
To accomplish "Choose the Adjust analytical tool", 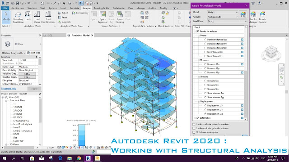I will tap(63, 13).
